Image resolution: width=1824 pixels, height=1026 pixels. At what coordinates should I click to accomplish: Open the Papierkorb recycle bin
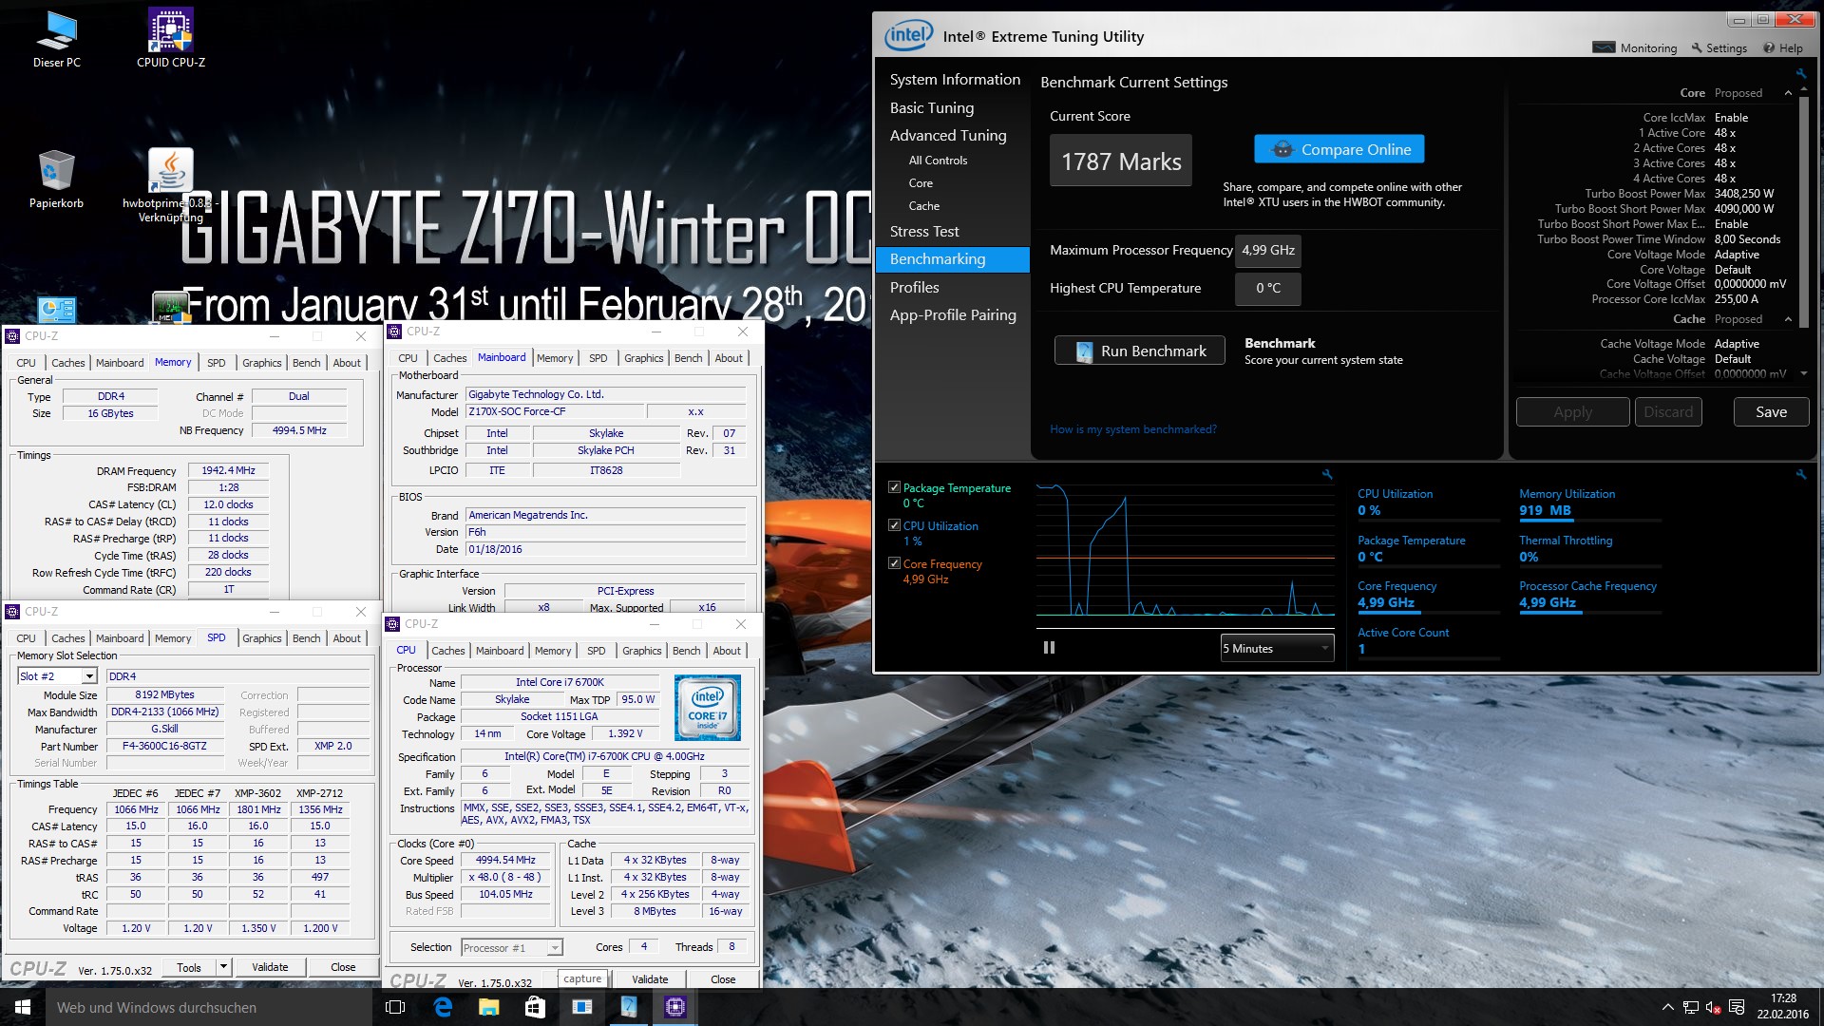click(x=56, y=180)
